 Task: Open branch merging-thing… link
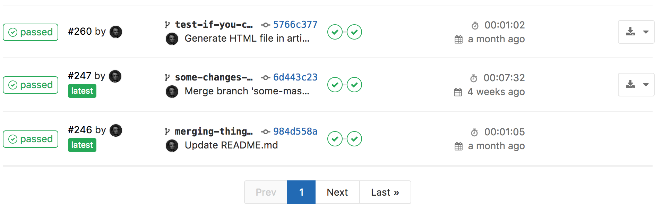214,131
